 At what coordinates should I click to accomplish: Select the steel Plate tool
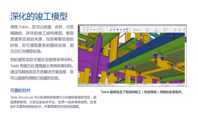point(91,30)
